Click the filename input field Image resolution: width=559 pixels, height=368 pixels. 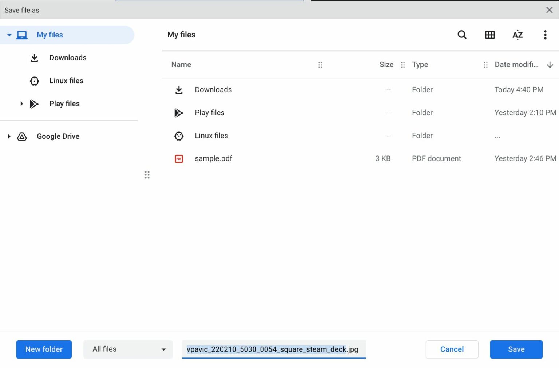[274, 349]
